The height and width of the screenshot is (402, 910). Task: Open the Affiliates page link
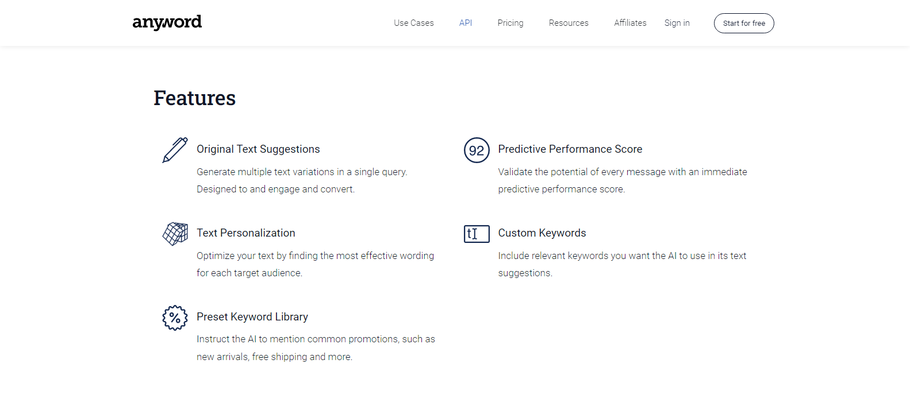(630, 23)
